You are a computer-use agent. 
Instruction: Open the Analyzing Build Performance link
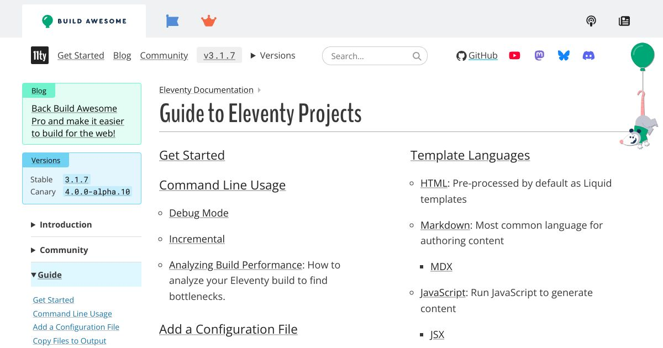pyautogui.click(x=236, y=265)
